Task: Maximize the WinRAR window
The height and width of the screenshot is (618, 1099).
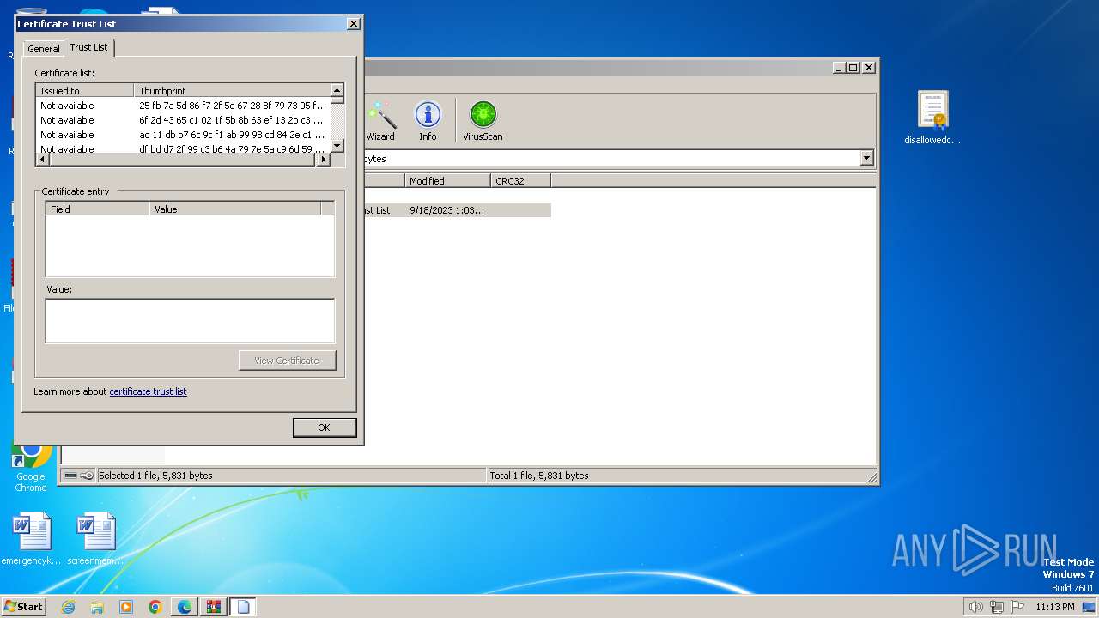Action: point(853,67)
